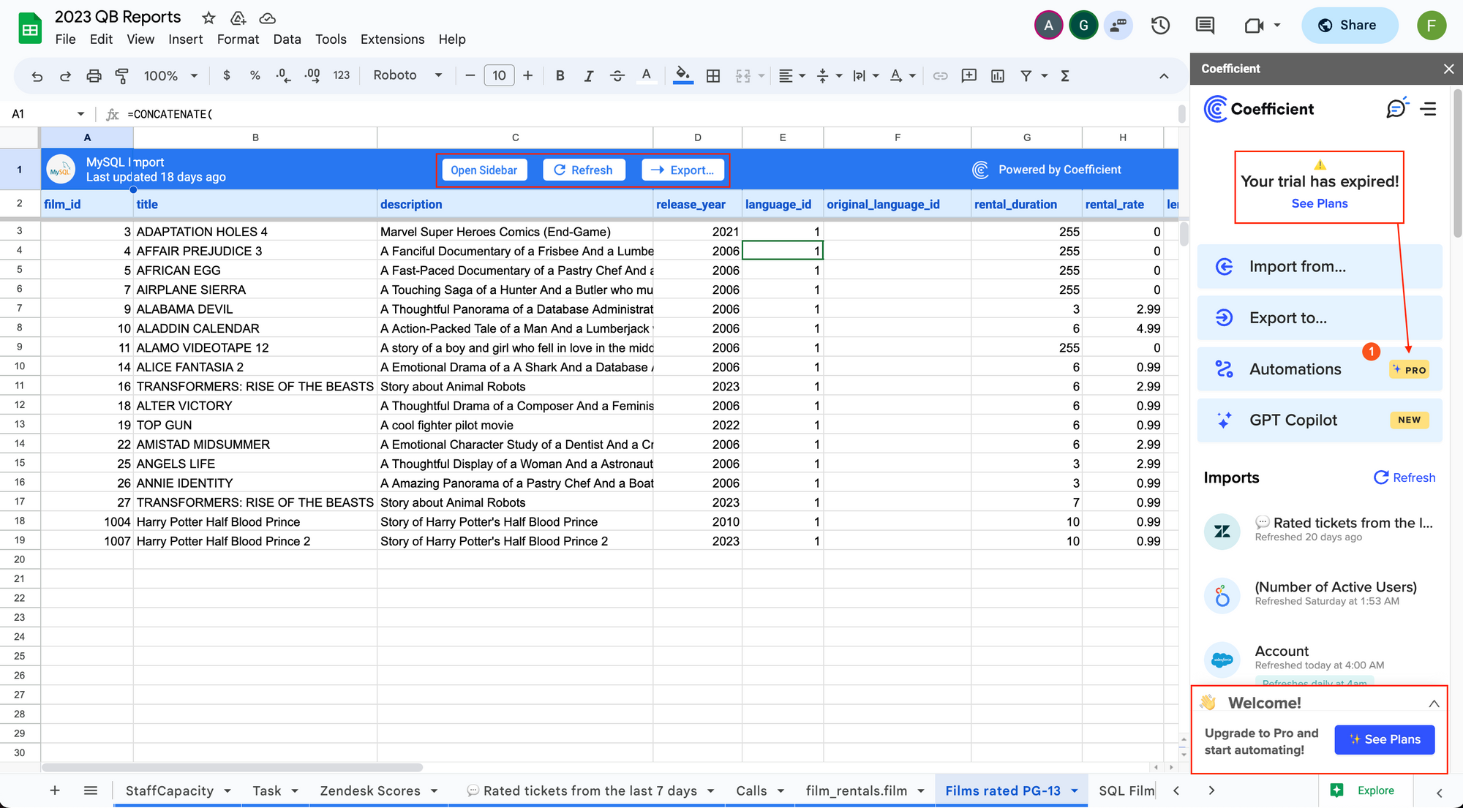Viewport: 1463px width, 808px height.
Task: Open vertical align dropdown
Action: (829, 75)
